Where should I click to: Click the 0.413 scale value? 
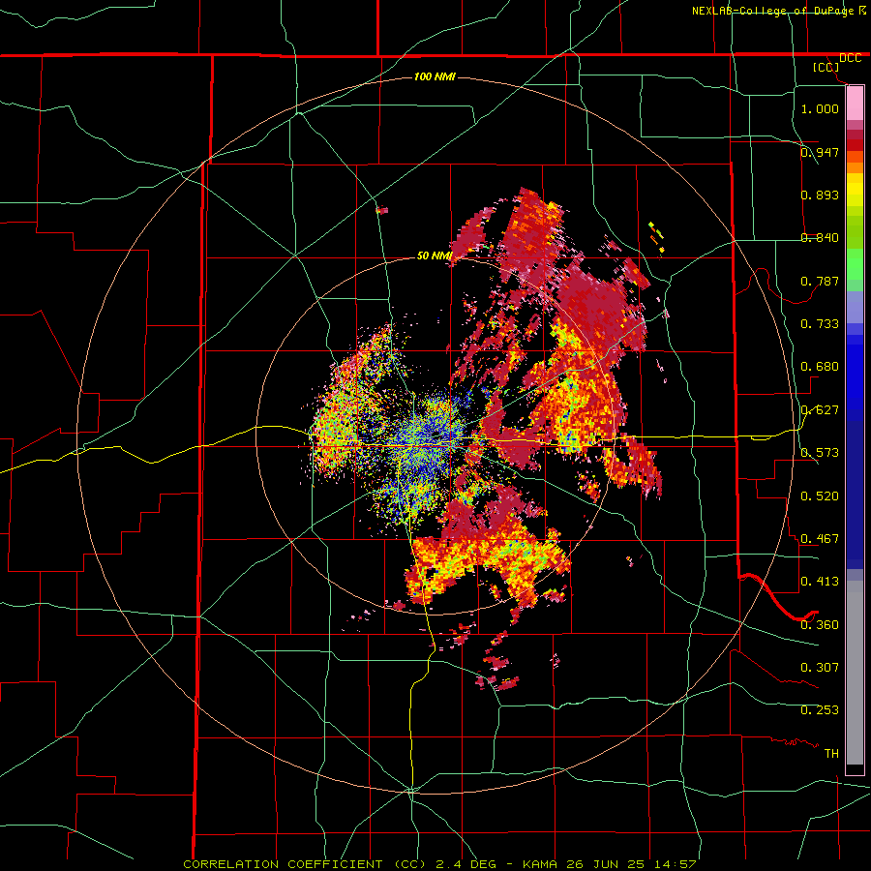pos(820,582)
